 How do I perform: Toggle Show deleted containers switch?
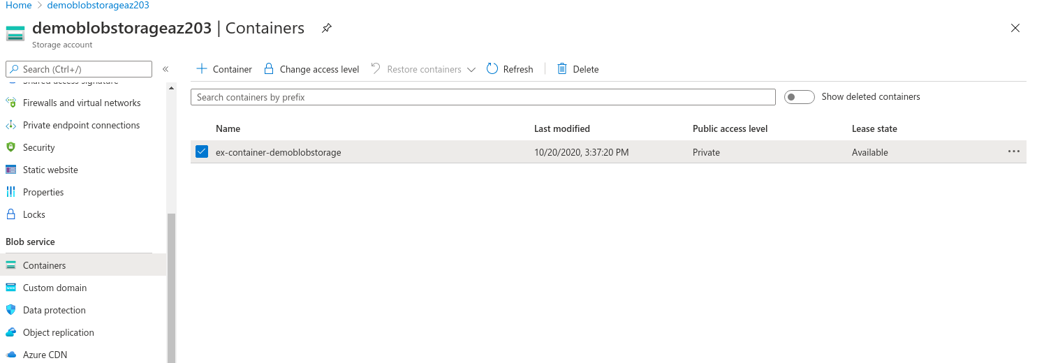pos(800,97)
